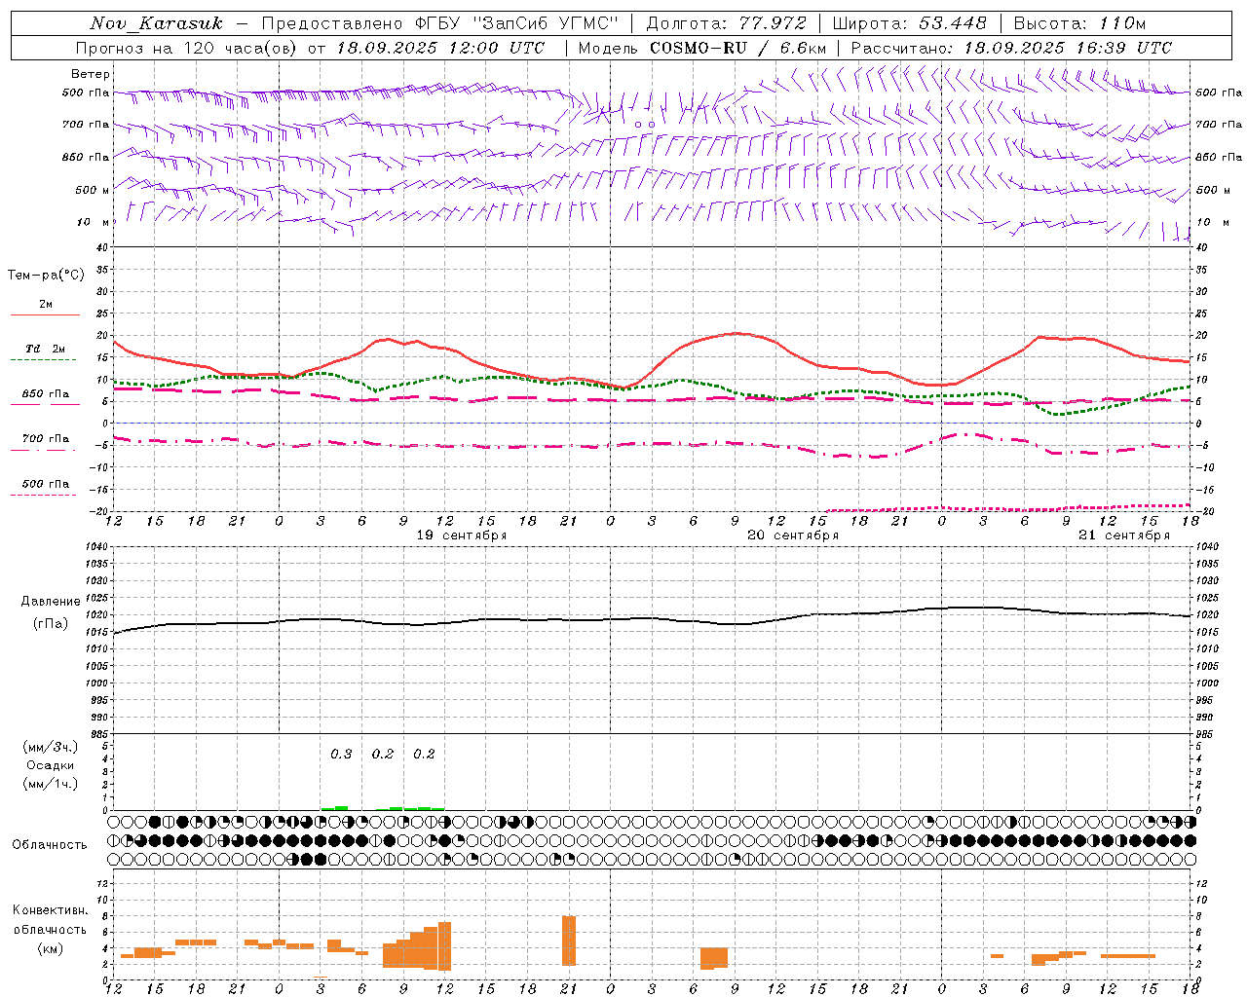Select the model label "COSMO-RU / 6.6км"

(738, 48)
